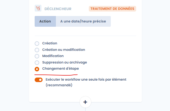Viewport: 170px width, 111px height.
Task: Click the red underline beneath Changement d'étape
Action: (56, 75)
